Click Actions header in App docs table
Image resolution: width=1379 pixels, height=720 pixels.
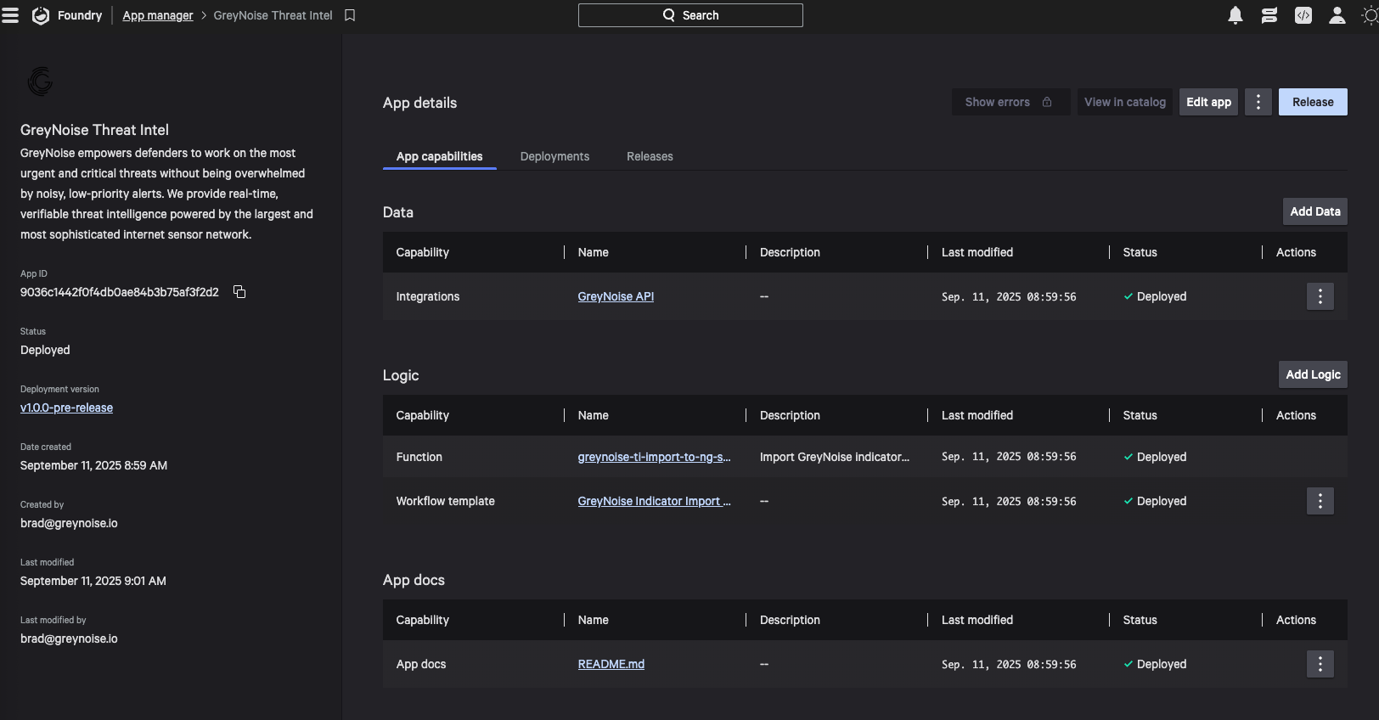click(1296, 620)
